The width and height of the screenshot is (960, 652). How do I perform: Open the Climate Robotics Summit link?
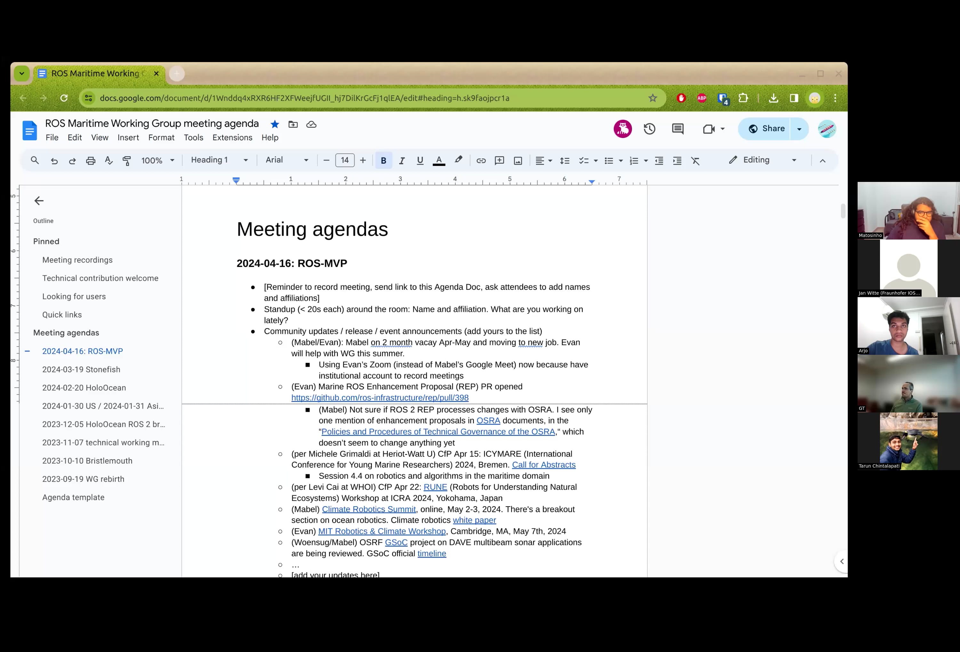pos(368,509)
